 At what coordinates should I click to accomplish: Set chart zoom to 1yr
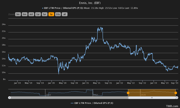click(38, 14)
